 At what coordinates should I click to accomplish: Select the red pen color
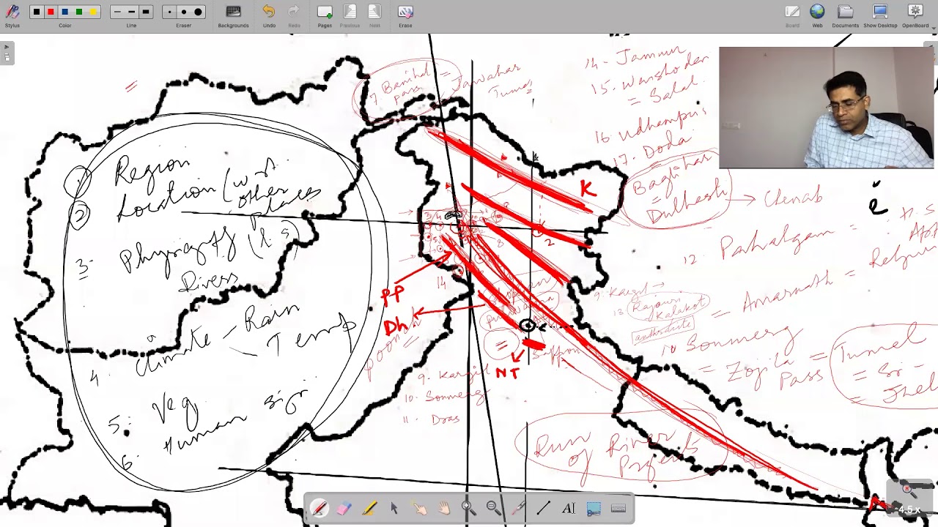[51, 12]
